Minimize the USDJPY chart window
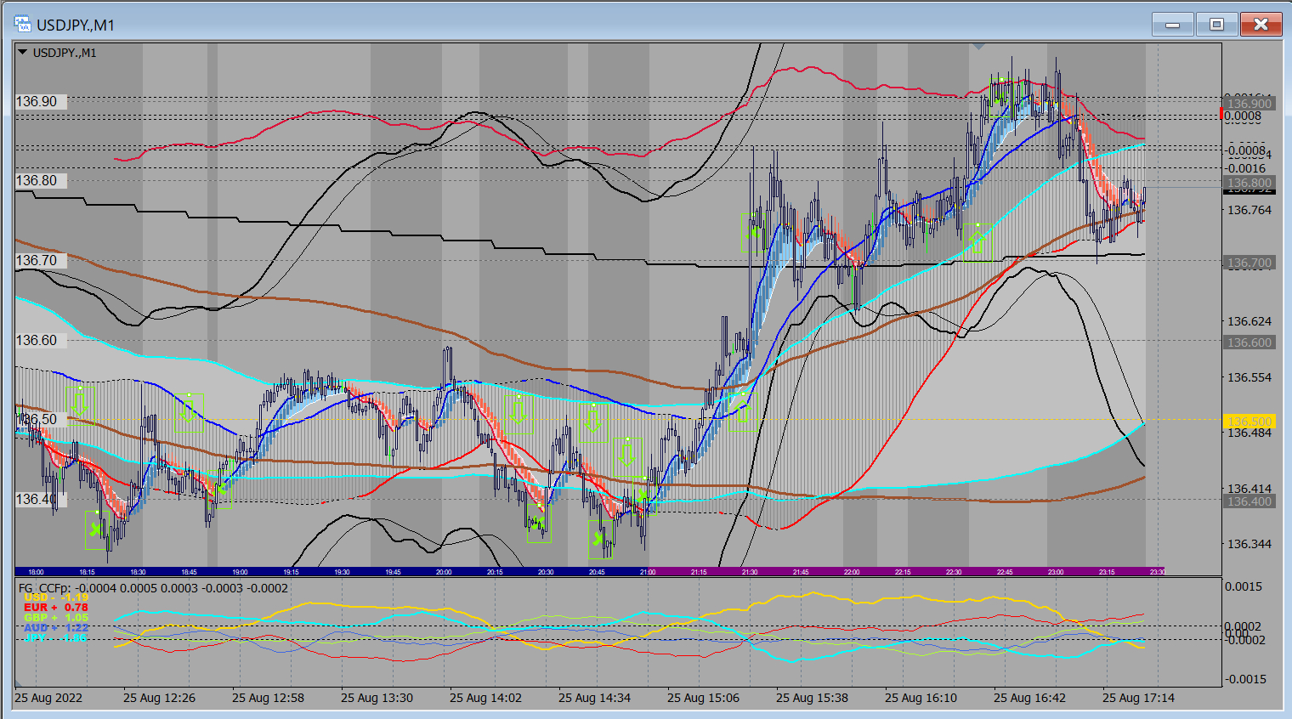 [x=1172, y=25]
